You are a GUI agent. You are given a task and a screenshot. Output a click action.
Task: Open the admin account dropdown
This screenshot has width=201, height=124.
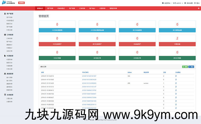coord(177,3)
